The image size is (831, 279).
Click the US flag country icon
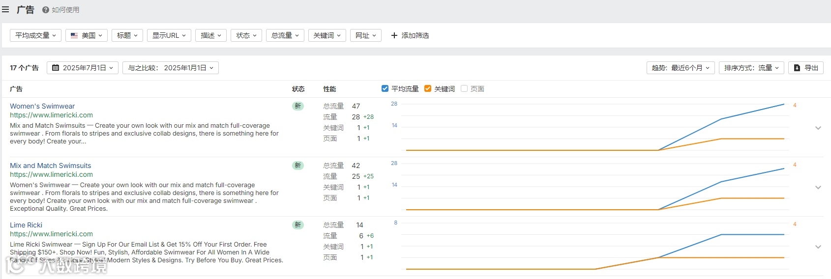pos(74,35)
